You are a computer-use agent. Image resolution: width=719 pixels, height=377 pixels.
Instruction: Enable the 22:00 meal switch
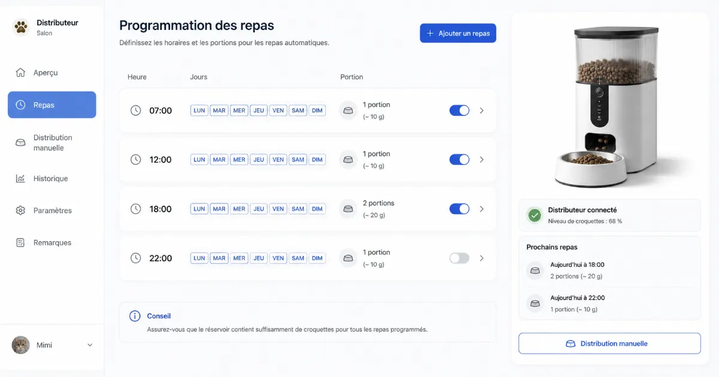460,258
